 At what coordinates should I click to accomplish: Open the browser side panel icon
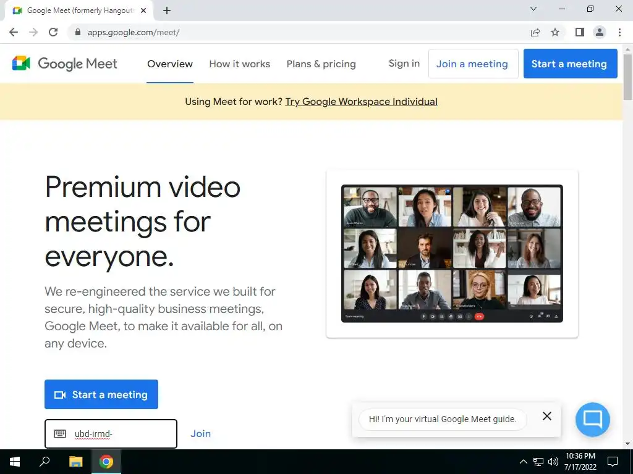pyautogui.click(x=580, y=32)
